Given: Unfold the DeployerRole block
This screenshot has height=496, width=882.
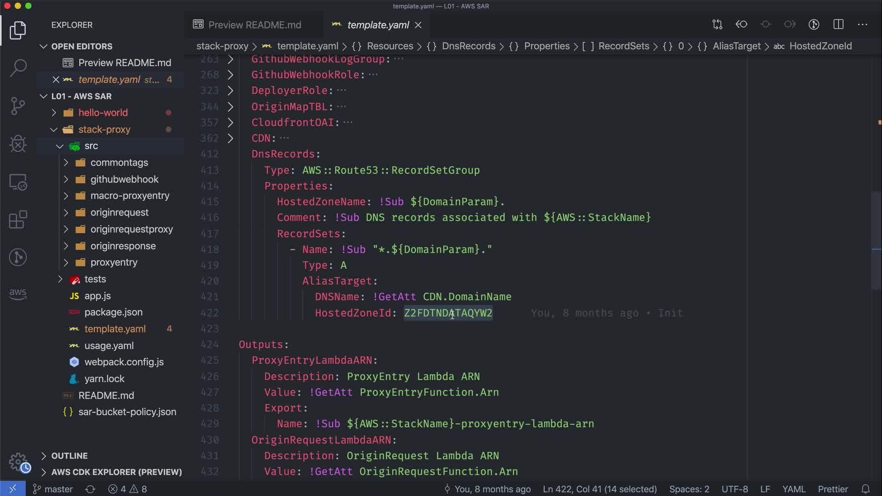Looking at the screenshot, I should click(x=231, y=90).
